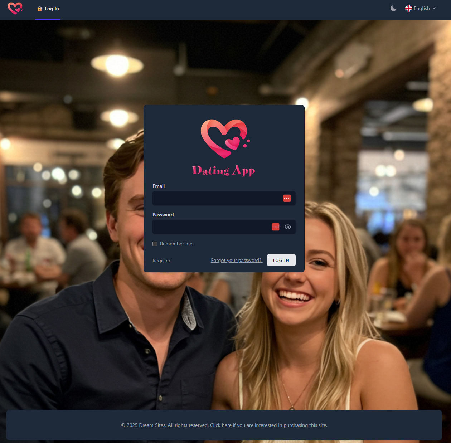Viewport: 451px width, 443px height.
Task: Click the UK flag icon
Action: pyautogui.click(x=408, y=8)
